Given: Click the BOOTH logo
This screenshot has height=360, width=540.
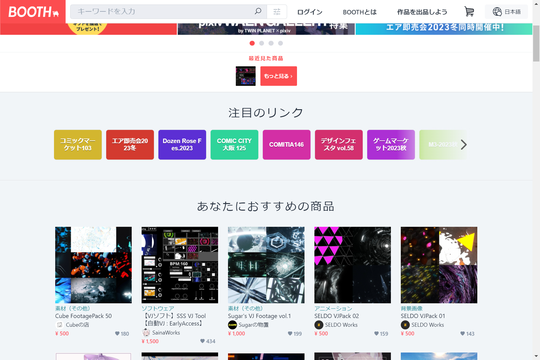Looking at the screenshot, I should click(x=33, y=12).
